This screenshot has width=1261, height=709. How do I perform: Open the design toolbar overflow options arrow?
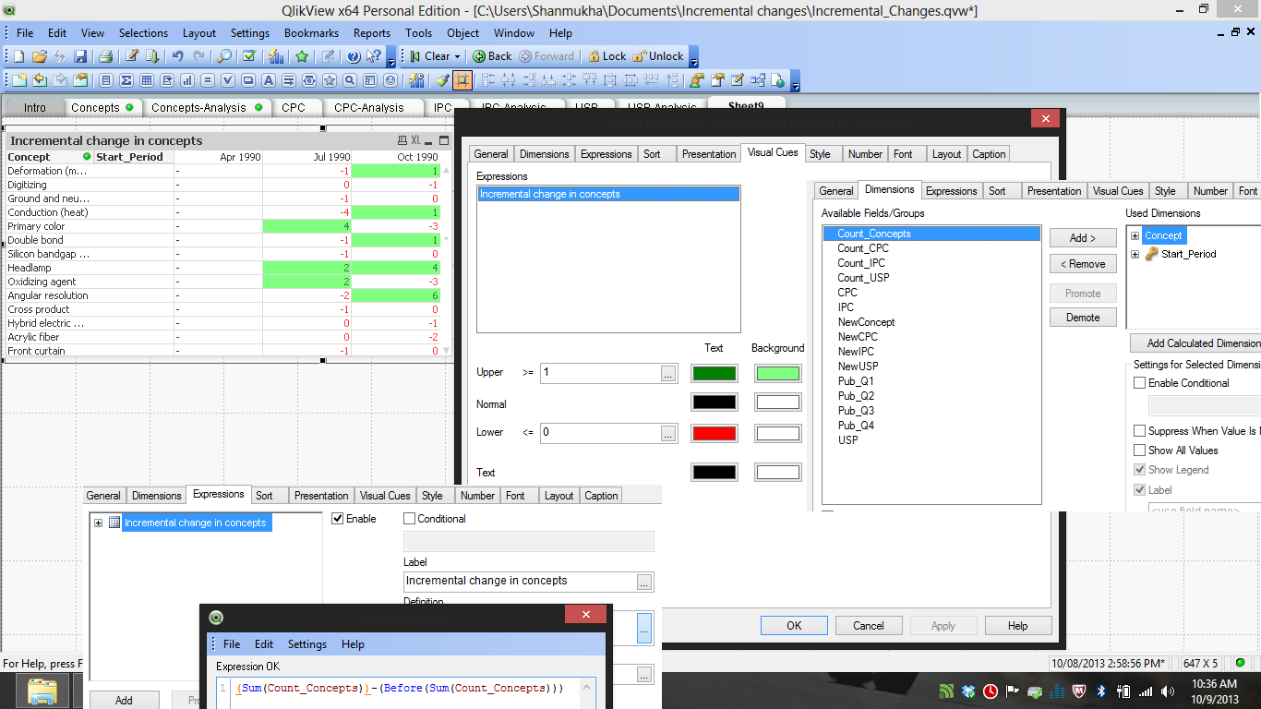(796, 81)
